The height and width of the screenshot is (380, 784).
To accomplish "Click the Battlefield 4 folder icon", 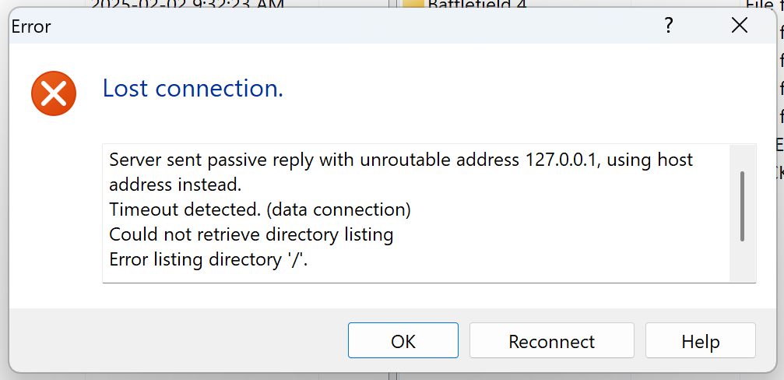I will tap(413, 4).
